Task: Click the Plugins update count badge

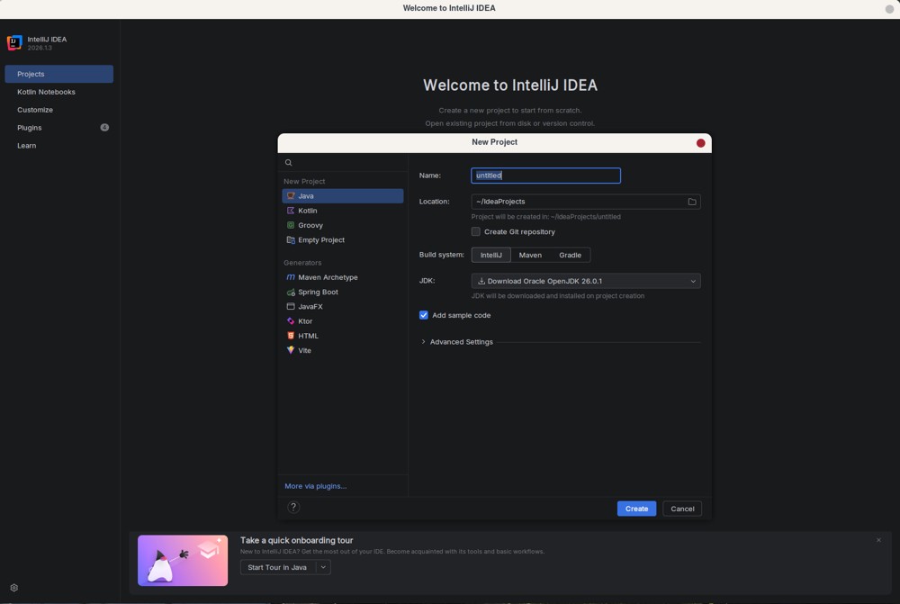Action: [104, 128]
